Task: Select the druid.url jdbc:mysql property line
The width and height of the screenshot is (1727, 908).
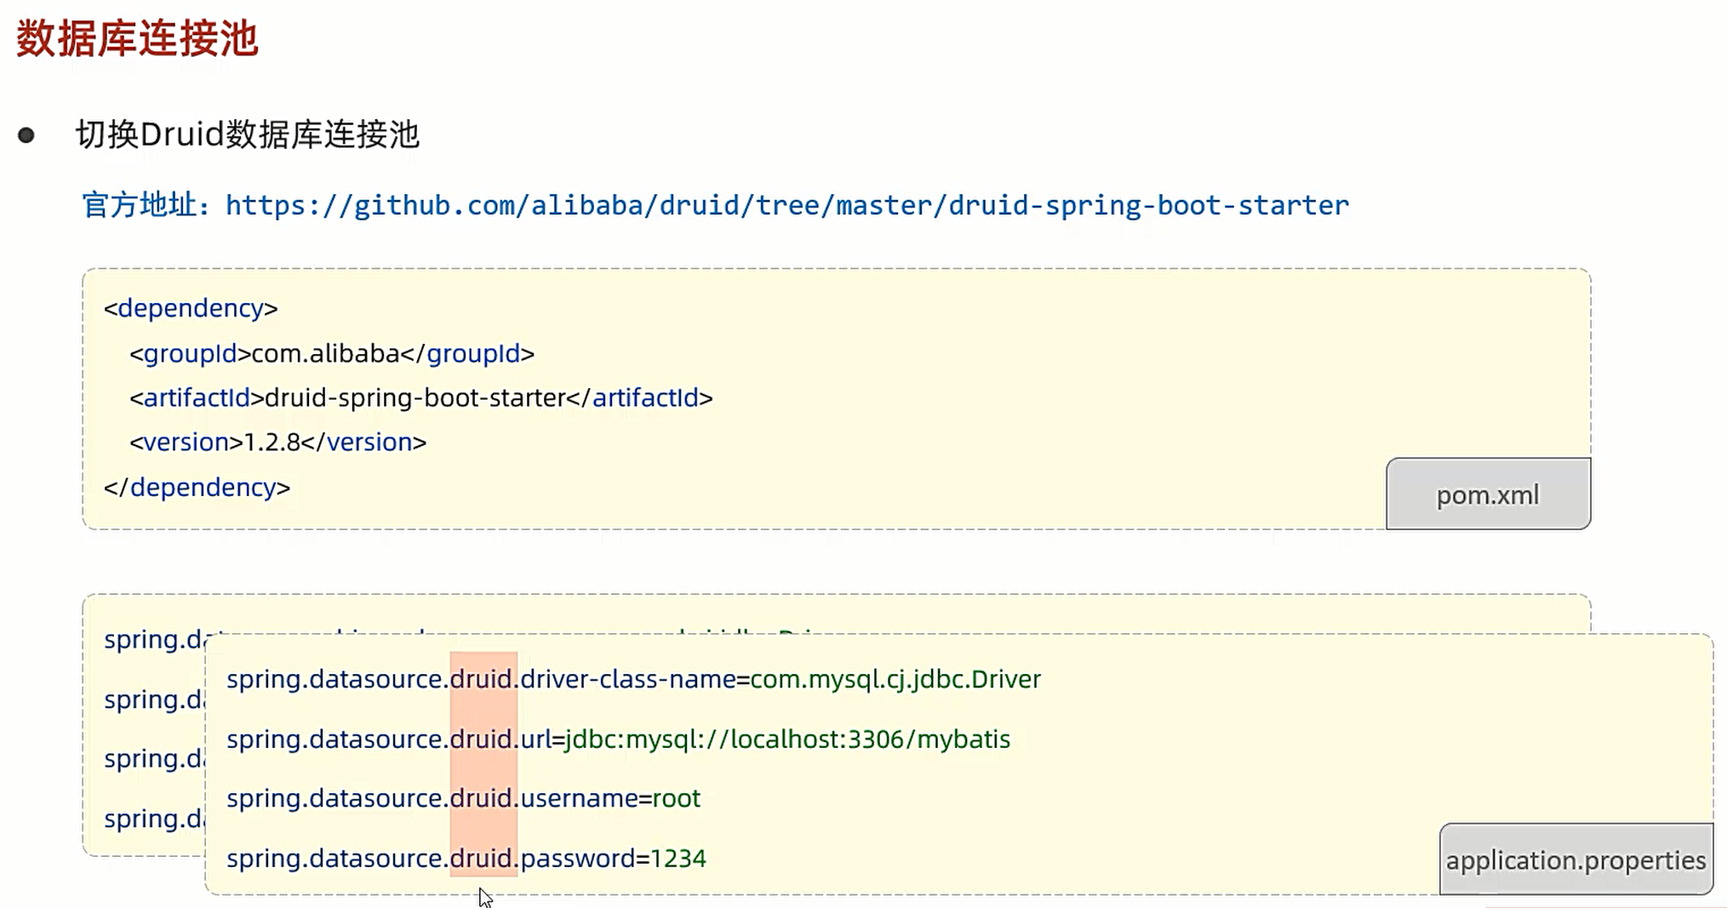Action: click(x=619, y=739)
